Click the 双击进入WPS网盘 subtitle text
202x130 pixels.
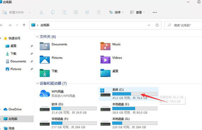coord(63,96)
